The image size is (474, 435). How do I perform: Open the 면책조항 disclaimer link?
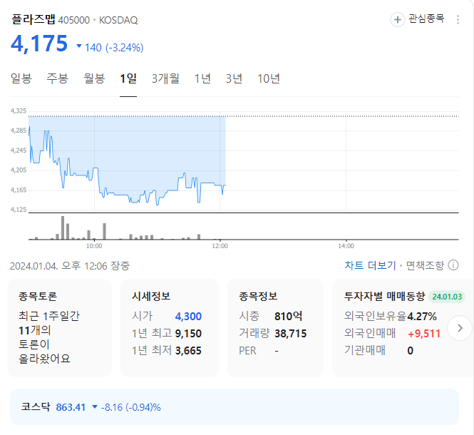click(425, 265)
